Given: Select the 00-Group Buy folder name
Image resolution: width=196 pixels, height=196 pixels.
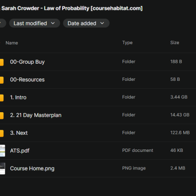Looking at the screenshot, I should pos(27,62).
